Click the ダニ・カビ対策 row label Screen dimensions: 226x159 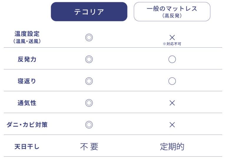coord(27,125)
